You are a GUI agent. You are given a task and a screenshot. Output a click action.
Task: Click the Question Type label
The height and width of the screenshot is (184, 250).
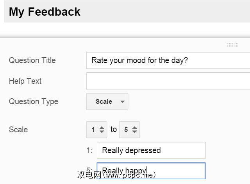pos(34,101)
